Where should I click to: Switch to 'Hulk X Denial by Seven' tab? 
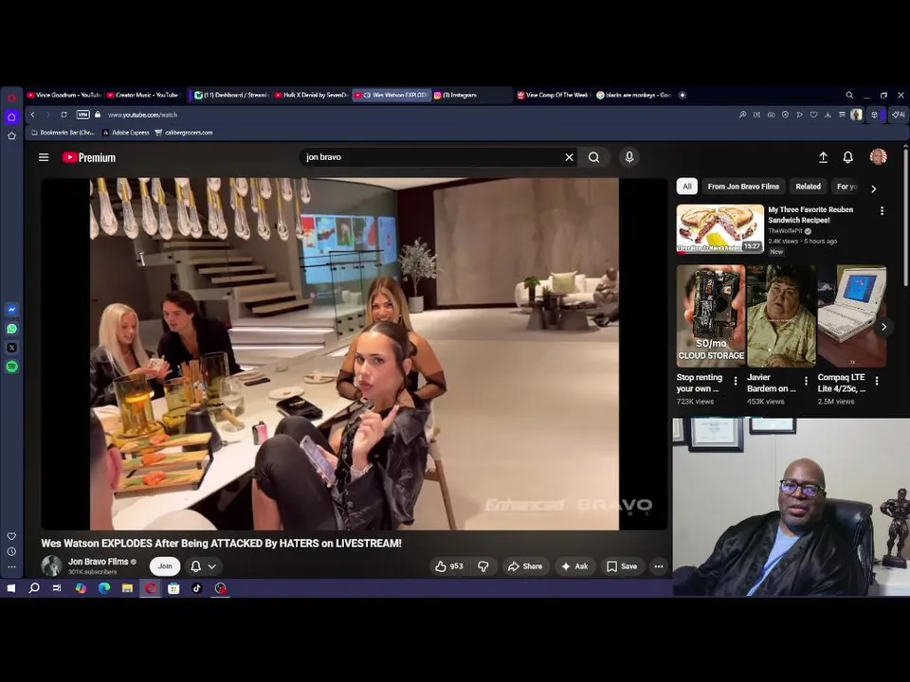pos(312,95)
